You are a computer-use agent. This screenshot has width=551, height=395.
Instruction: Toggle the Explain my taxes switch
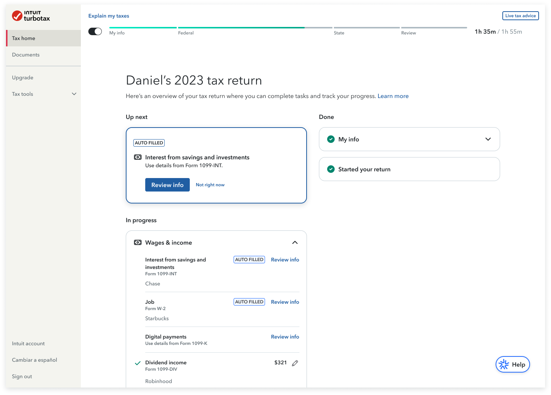coord(95,31)
